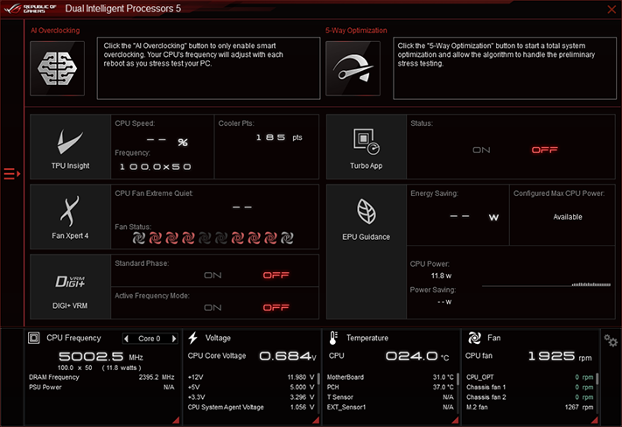
Task: Set Active Frequency Mode to ON
Action: click(x=213, y=307)
